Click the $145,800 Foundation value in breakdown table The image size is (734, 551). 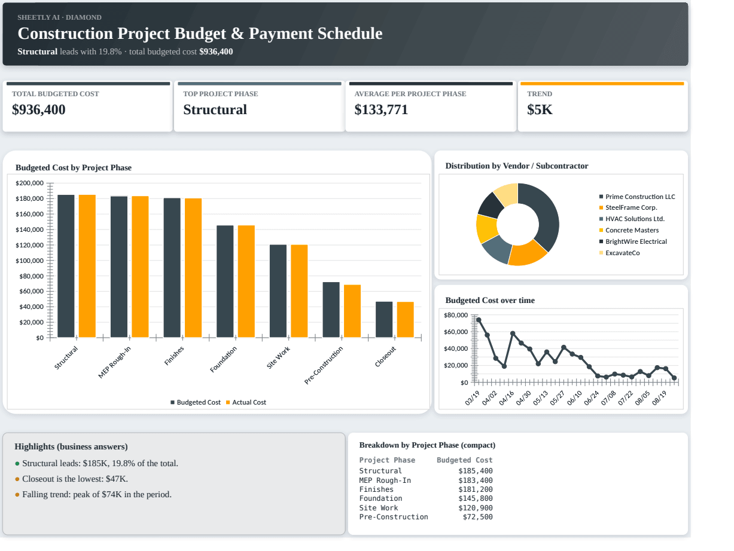click(x=476, y=498)
